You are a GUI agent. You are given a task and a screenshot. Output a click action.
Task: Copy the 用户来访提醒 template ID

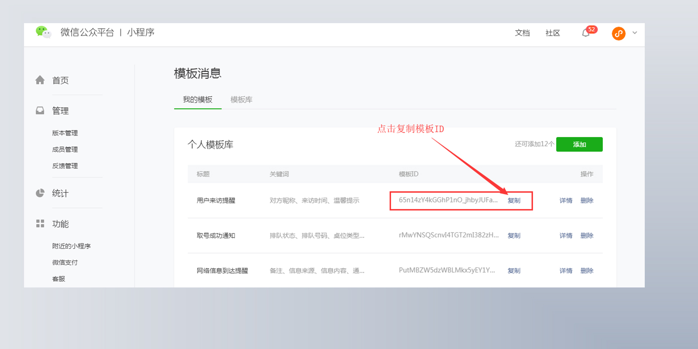click(514, 201)
